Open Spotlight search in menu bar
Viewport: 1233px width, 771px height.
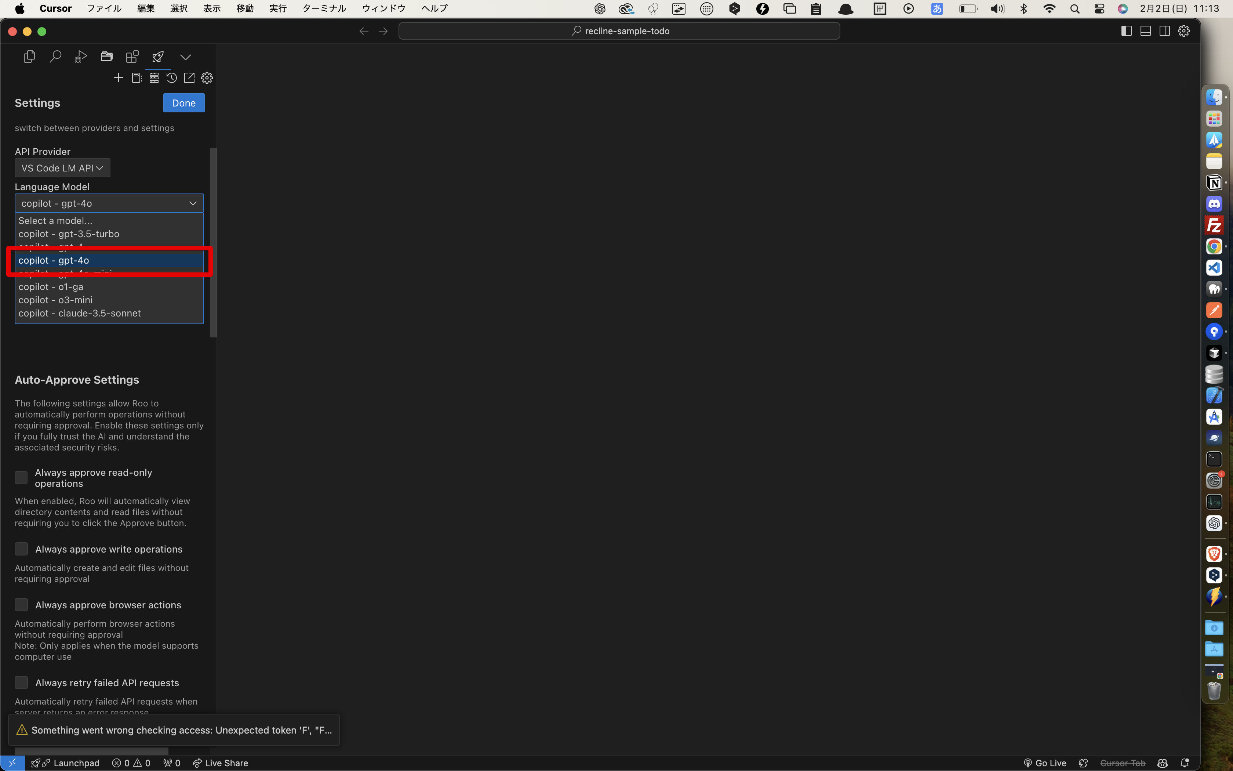point(1074,9)
